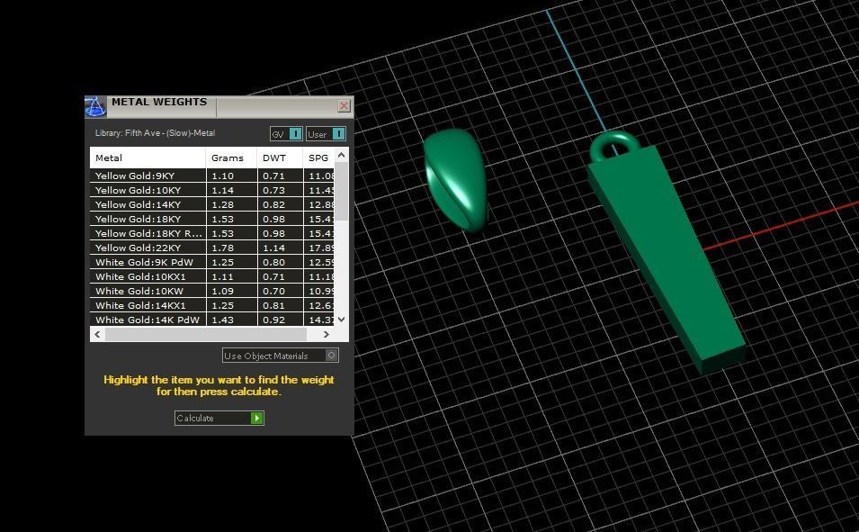This screenshot has width=859, height=532.
Task: Click grams value 1.78 for 22KY
Action: (x=222, y=248)
